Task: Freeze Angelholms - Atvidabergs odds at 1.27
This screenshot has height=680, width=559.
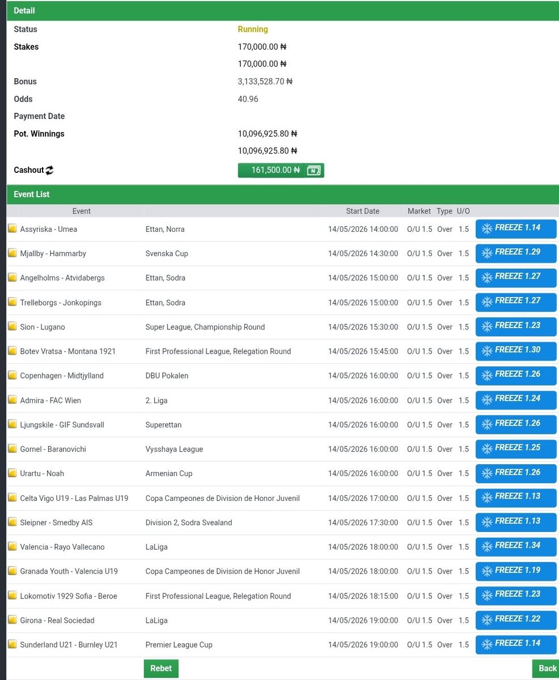Action: point(516,278)
